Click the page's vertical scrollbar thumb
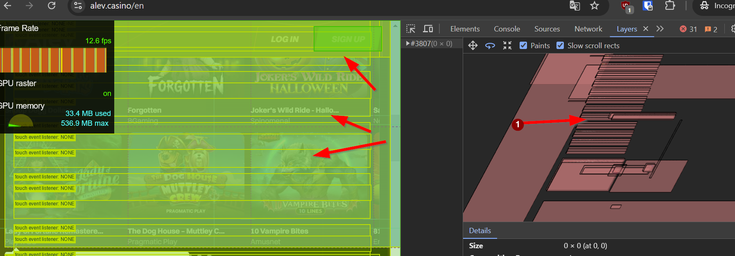The height and width of the screenshot is (256, 735). click(x=395, y=139)
